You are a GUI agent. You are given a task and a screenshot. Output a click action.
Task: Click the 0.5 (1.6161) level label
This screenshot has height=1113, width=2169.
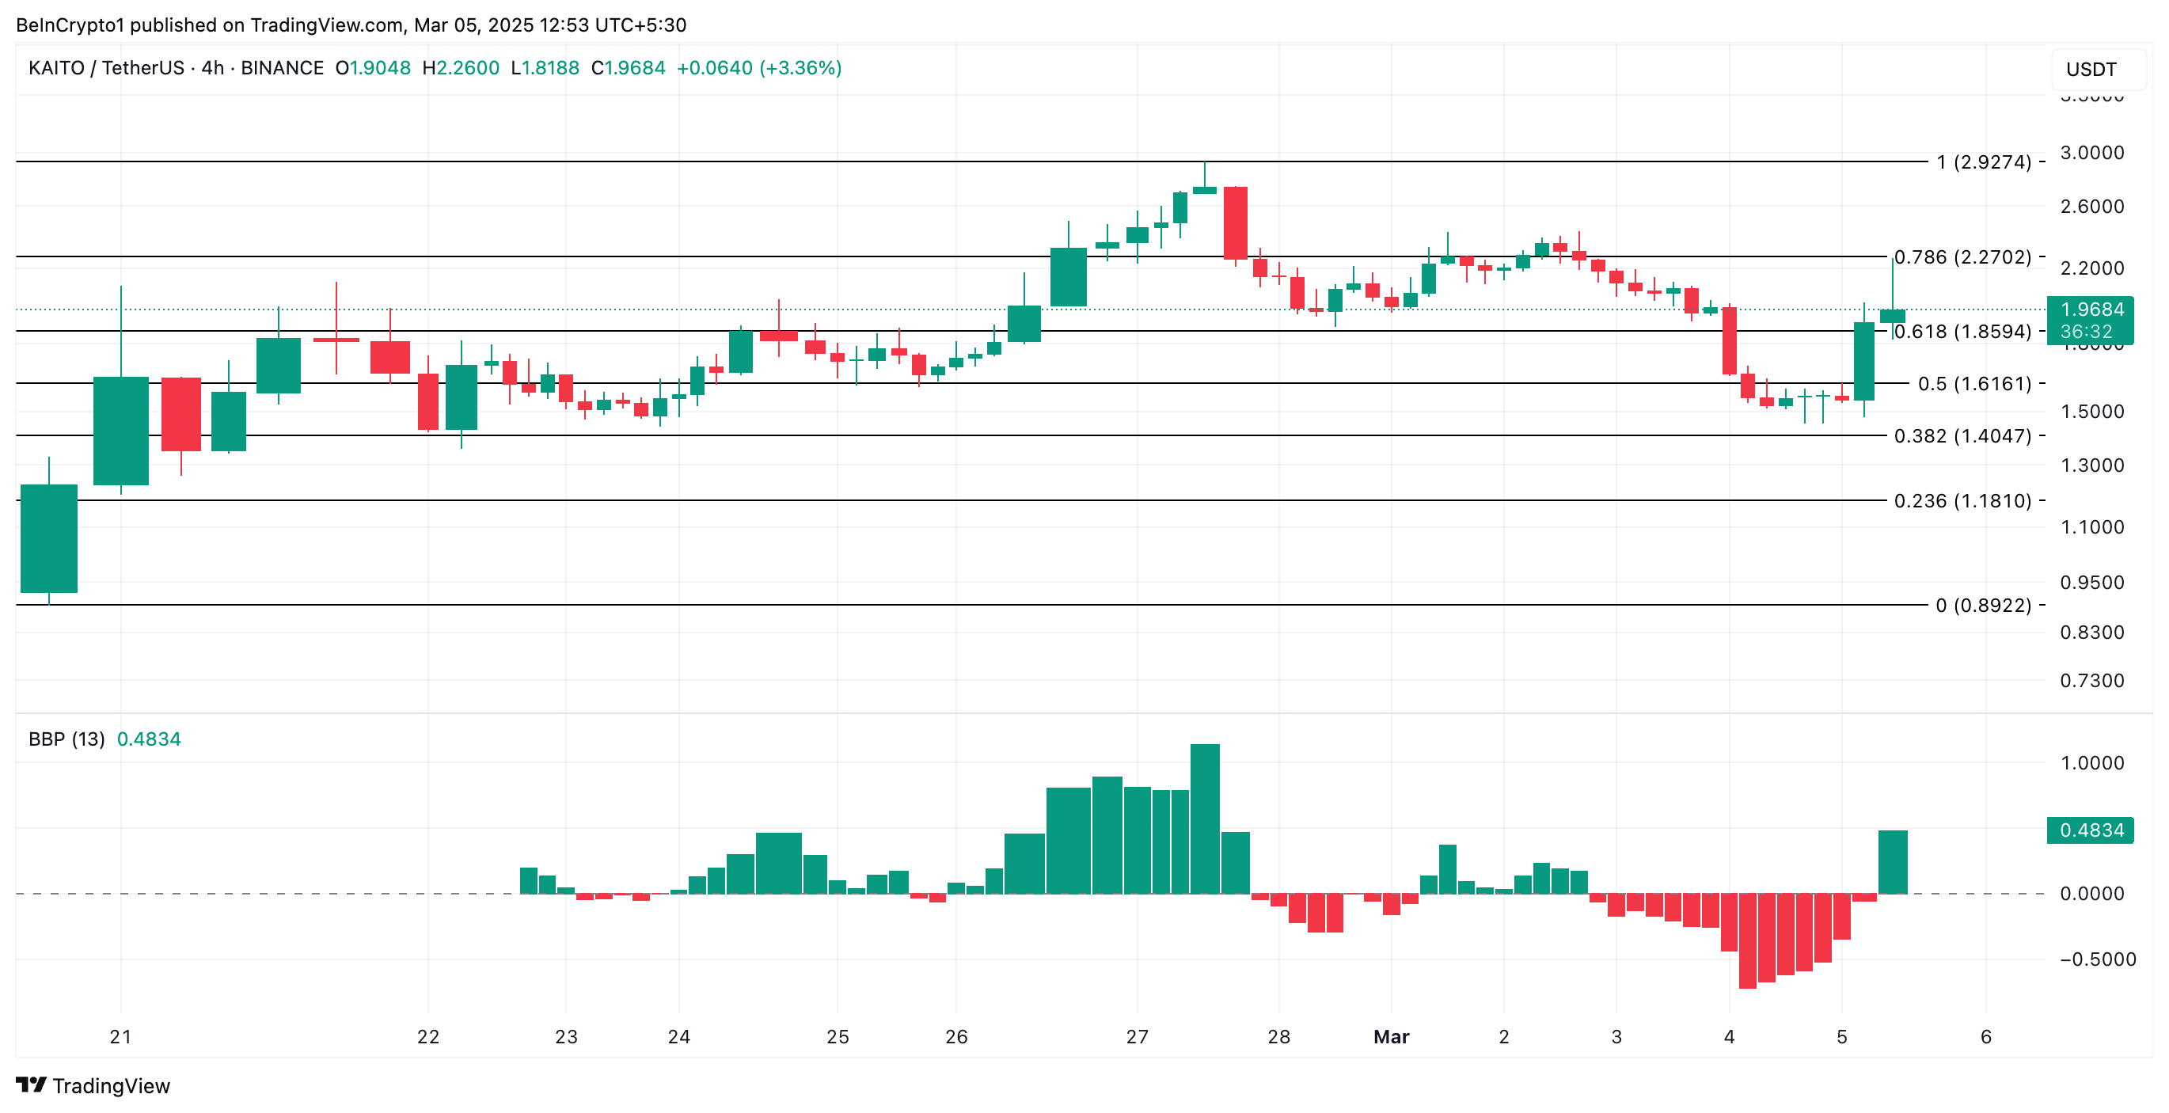(x=1974, y=383)
